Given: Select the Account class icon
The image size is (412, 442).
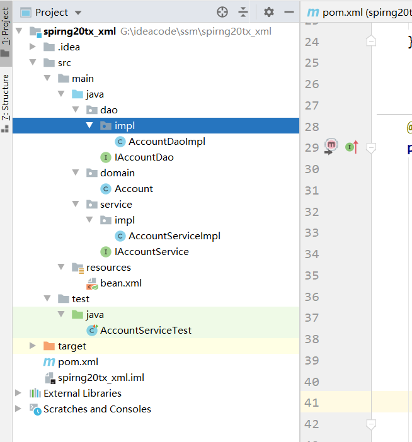Looking at the screenshot, I should point(106,189).
